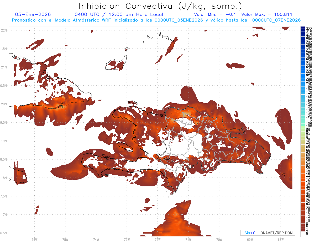Click the '70W' longitude label
315x243 pixels.
pyautogui.click(x=219, y=239)
